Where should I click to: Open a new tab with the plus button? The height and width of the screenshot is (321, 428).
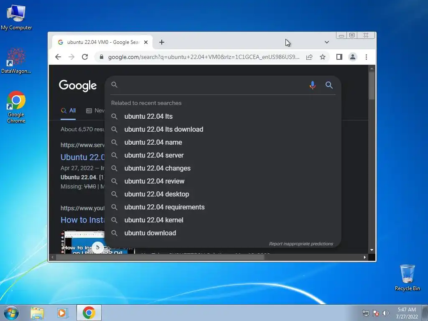[x=162, y=42]
